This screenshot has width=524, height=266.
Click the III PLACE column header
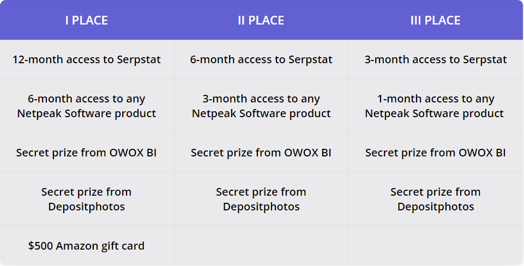[x=436, y=20]
